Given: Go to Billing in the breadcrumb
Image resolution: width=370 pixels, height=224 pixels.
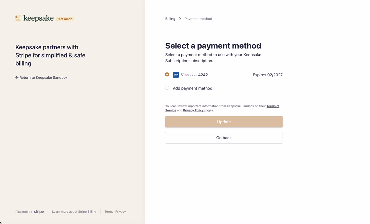Looking at the screenshot, I should 170,19.
